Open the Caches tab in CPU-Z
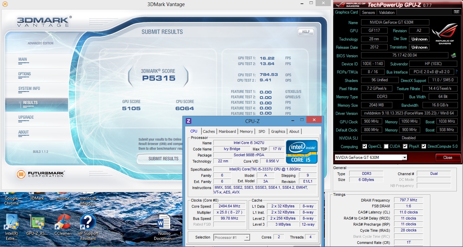The width and height of the screenshot is (463, 247). pyautogui.click(x=209, y=131)
